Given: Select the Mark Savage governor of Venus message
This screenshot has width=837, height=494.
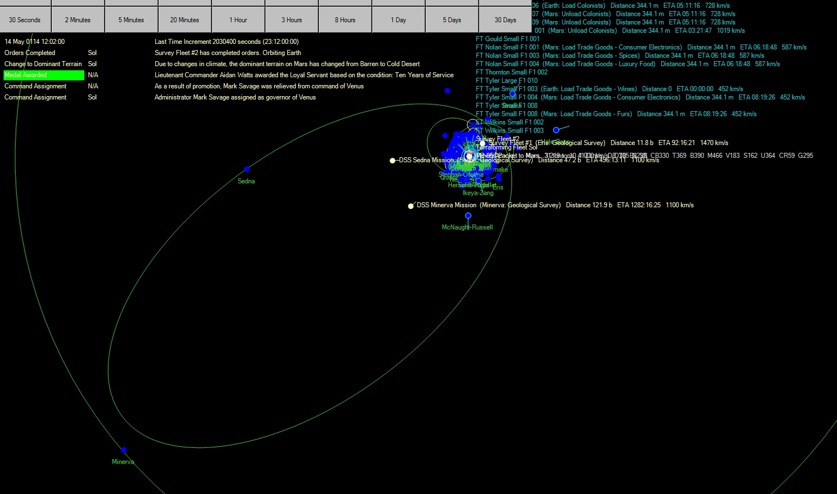Looking at the screenshot, I should pos(235,97).
